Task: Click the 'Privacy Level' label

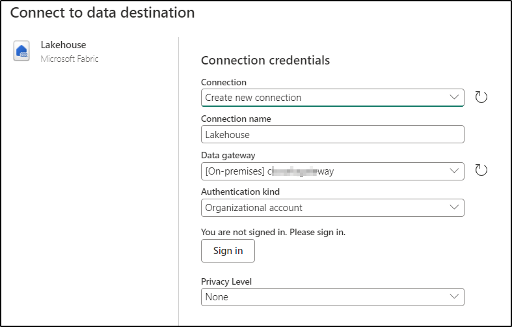Action: tap(226, 281)
